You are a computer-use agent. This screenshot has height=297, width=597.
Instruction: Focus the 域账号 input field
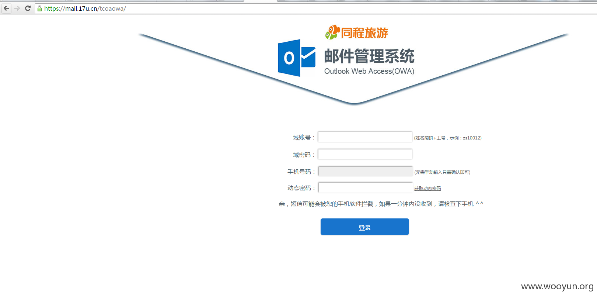coord(365,137)
